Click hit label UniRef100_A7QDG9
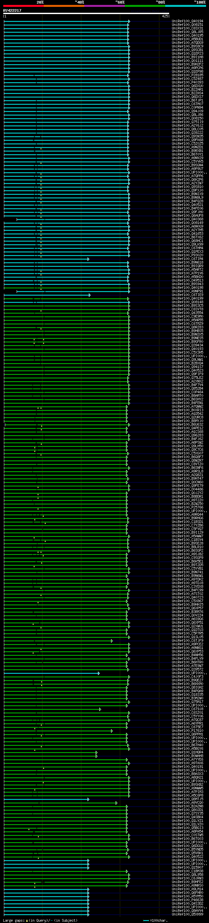The height and width of the screenshot is (923, 209). pyautogui.click(x=187, y=43)
